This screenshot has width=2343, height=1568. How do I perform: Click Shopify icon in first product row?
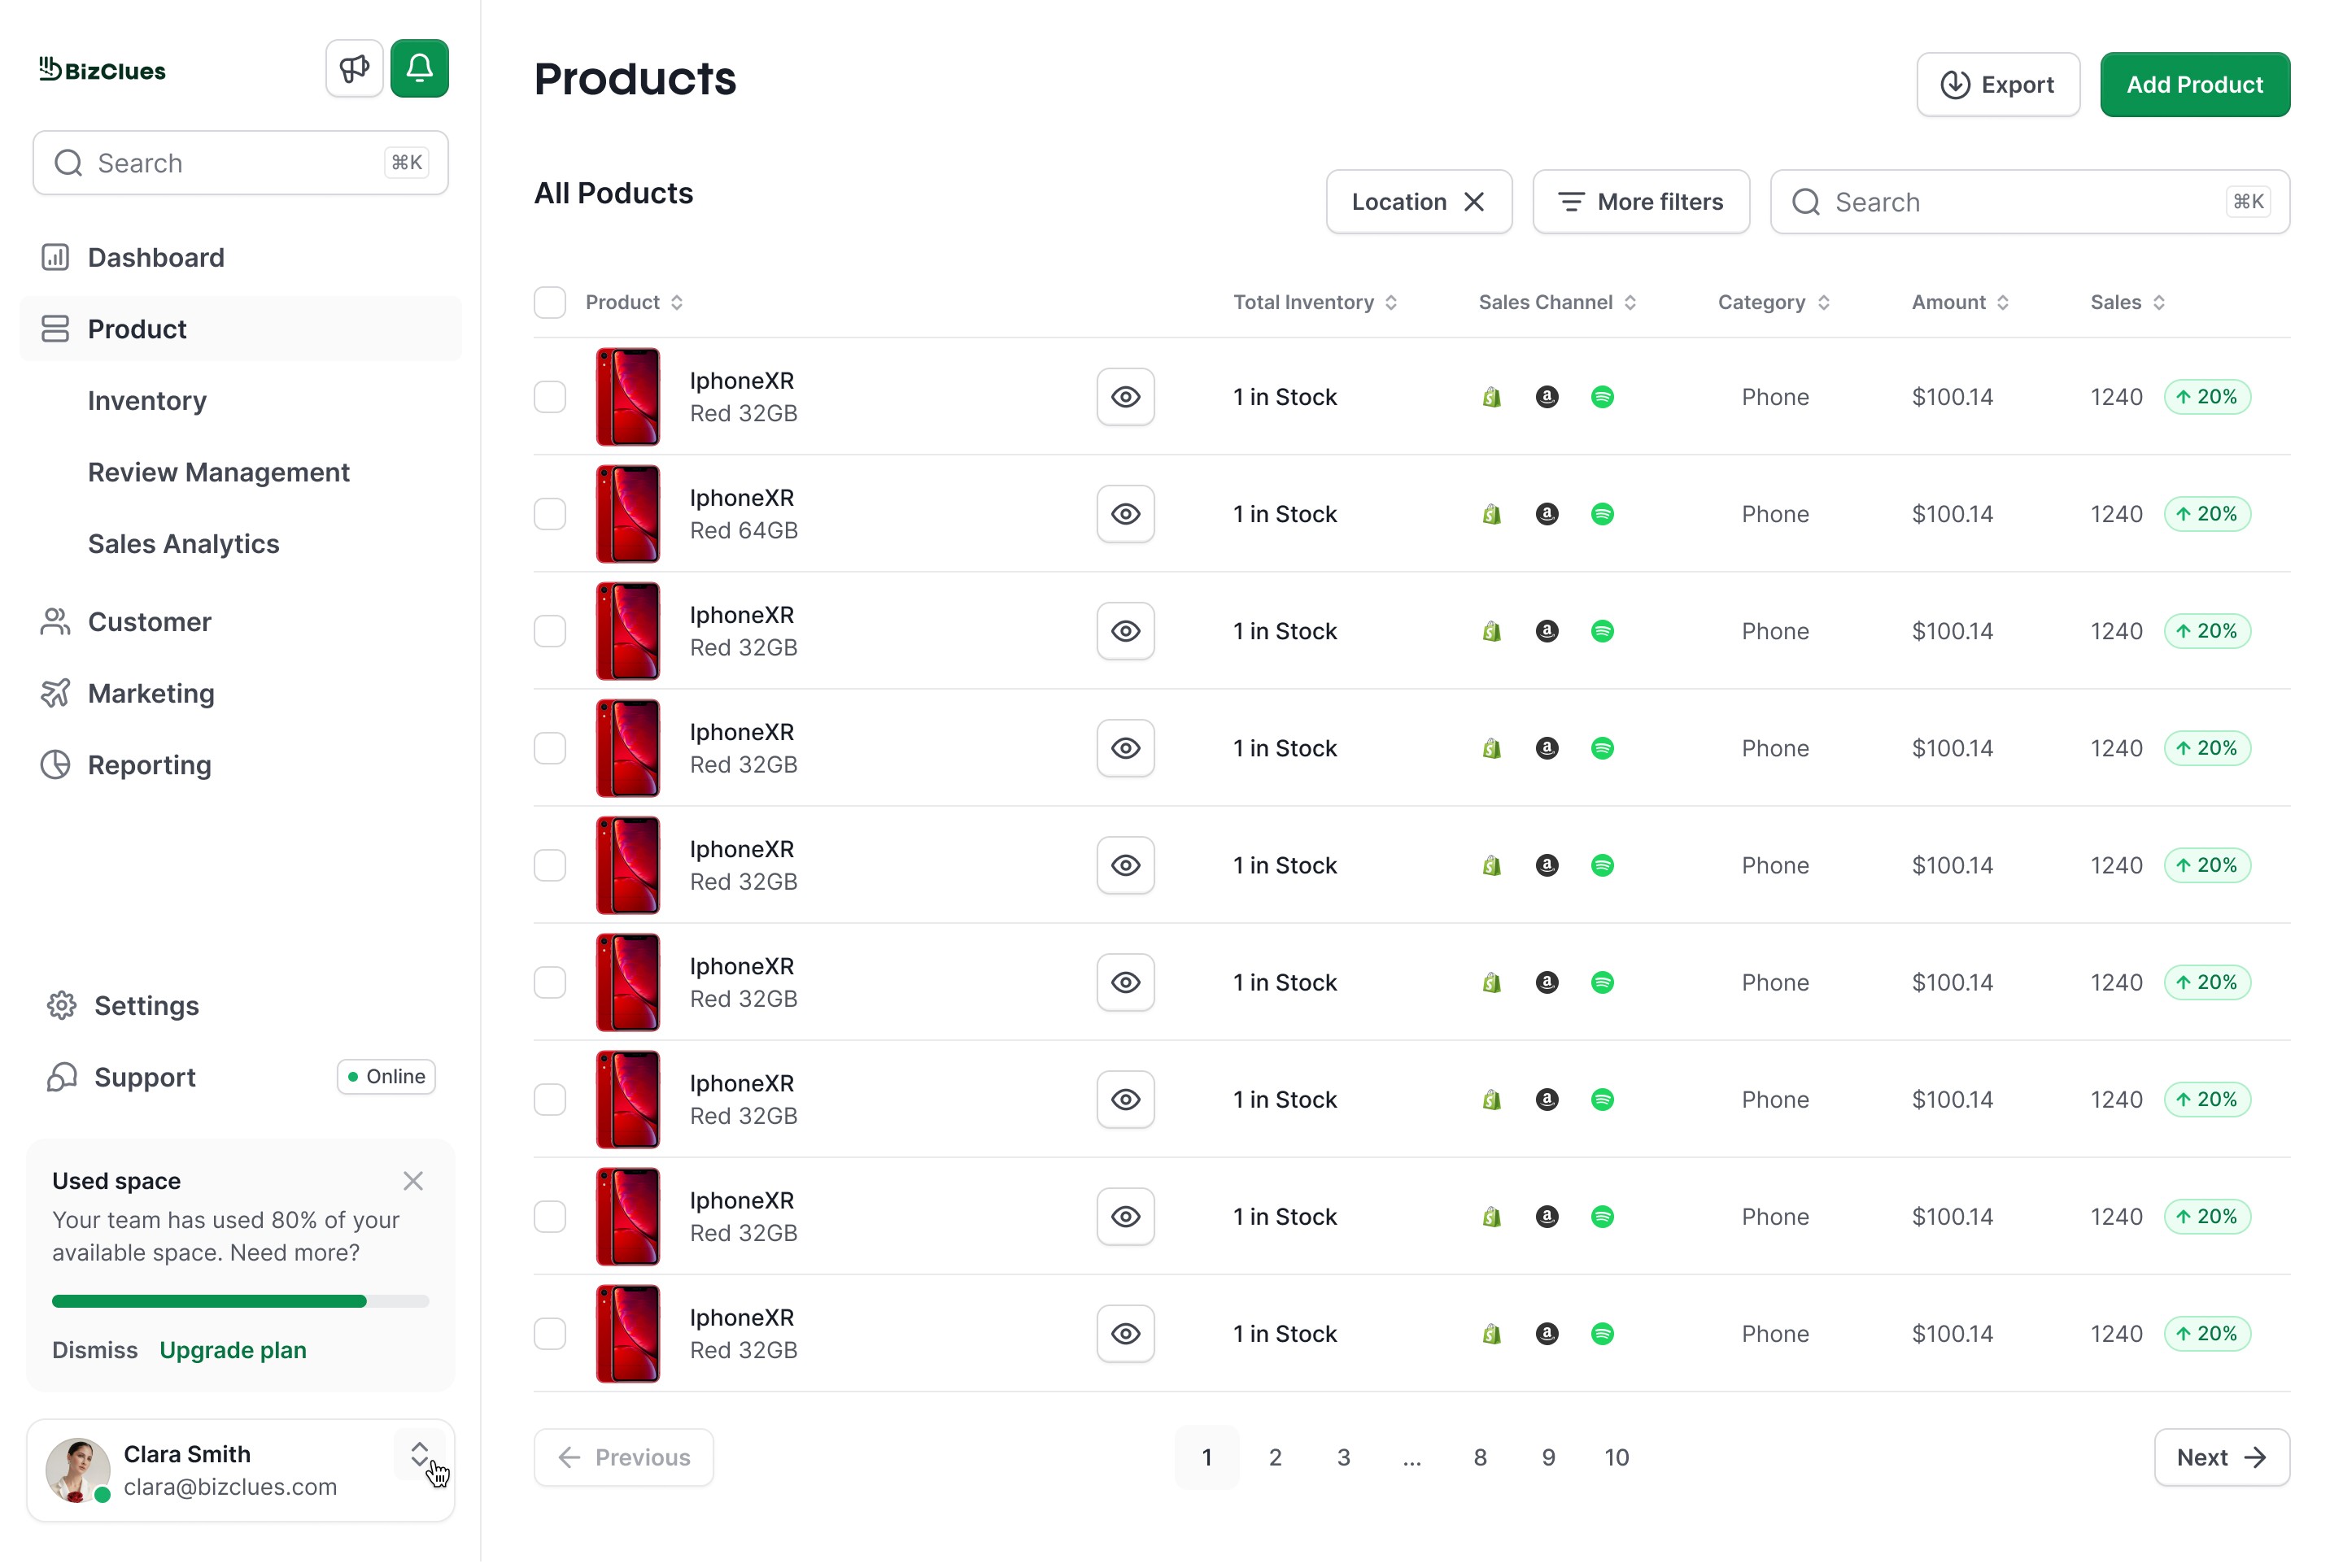(x=1494, y=398)
